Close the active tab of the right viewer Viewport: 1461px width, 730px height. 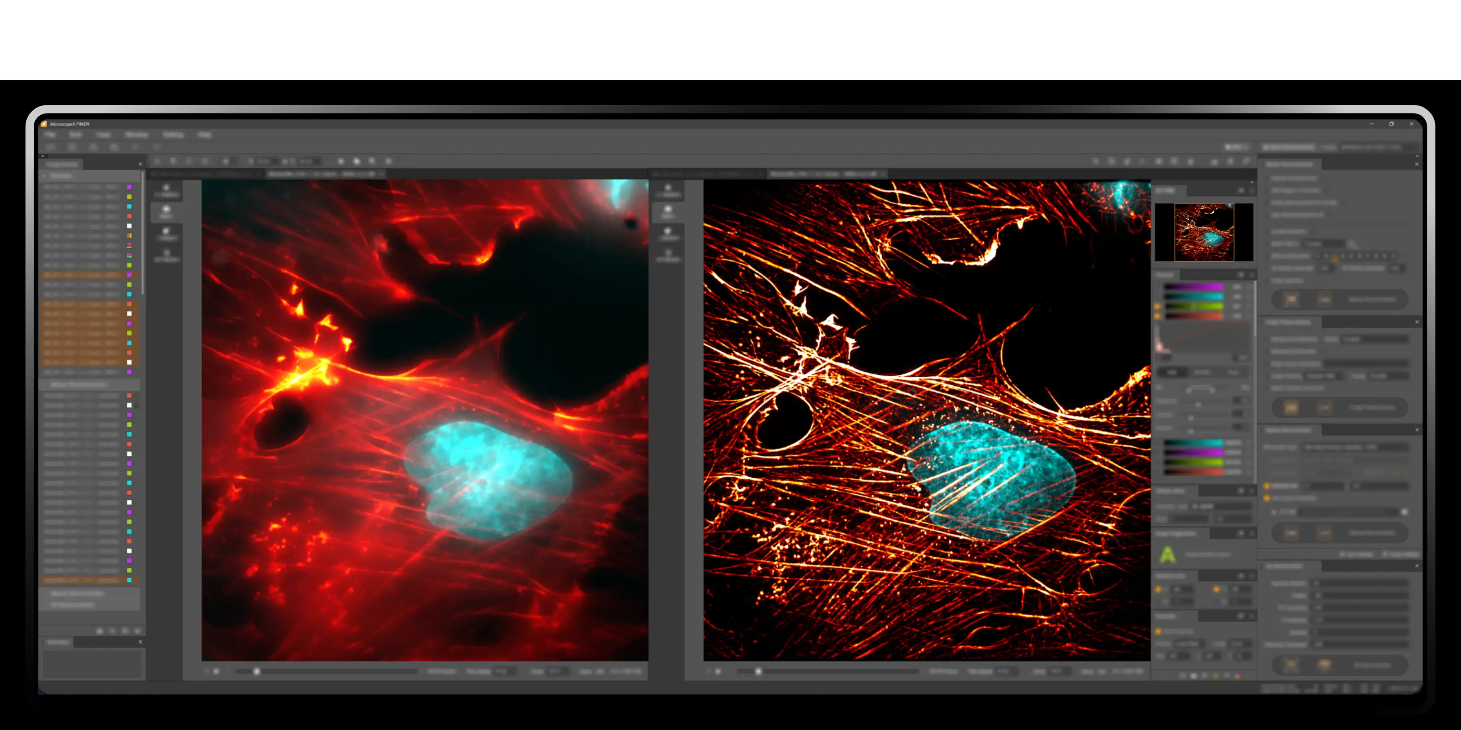point(883,174)
